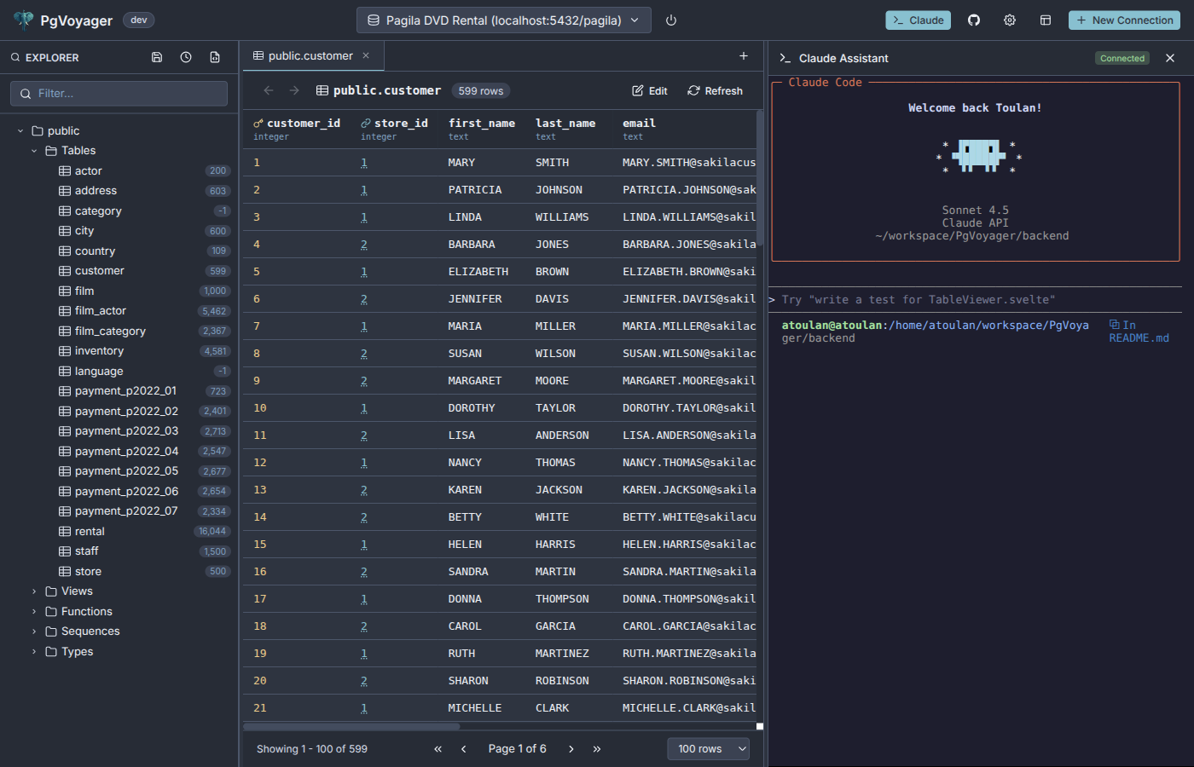1194x767 pixels.
Task: Toggle the panel layout view
Action: click(1046, 20)
